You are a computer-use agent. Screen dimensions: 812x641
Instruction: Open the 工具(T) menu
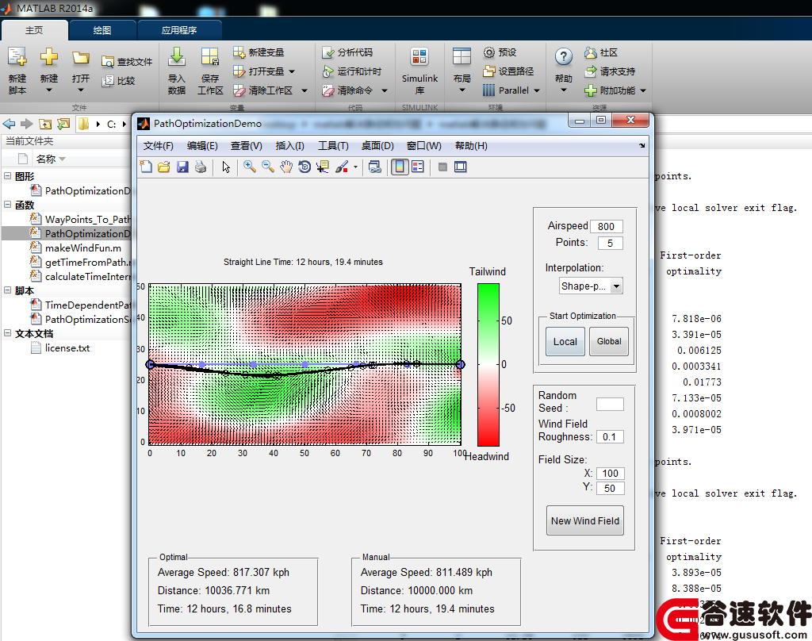click(x=333, y=146)
